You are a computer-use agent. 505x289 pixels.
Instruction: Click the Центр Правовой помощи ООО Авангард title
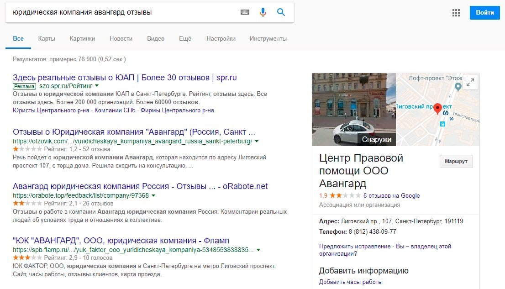361,171
